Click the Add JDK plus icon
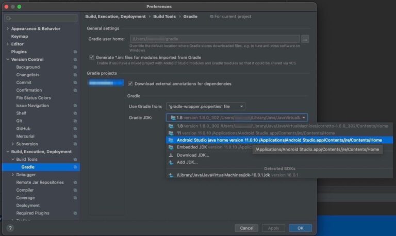The width and height of the screenshot is (396, 236). coord(171,162)
